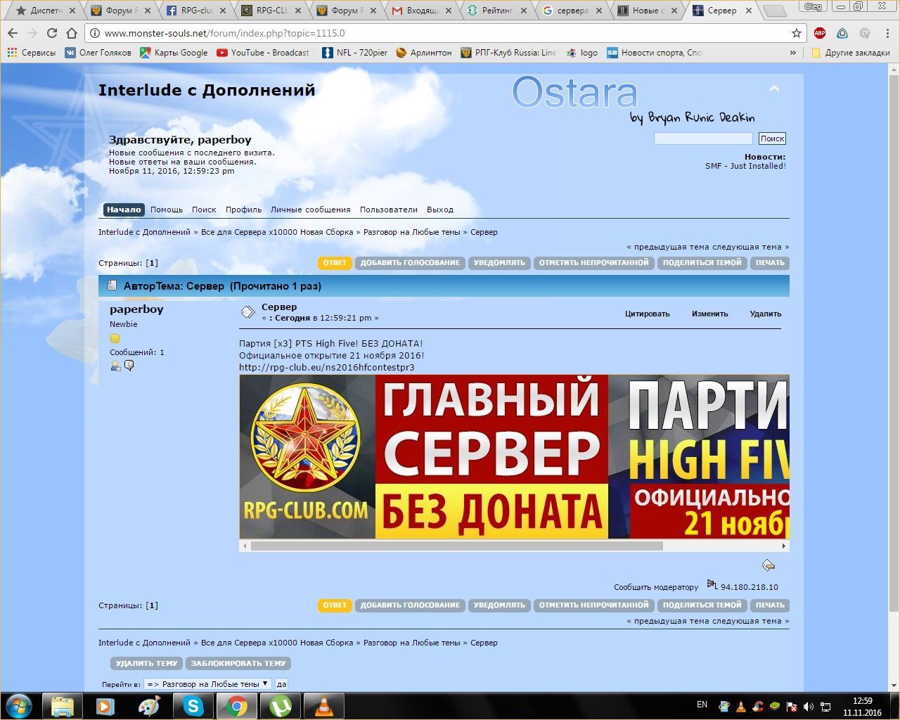
Task: Open the Карты Google bookmark
Action: pyautogui.click(x=174, y=53)
